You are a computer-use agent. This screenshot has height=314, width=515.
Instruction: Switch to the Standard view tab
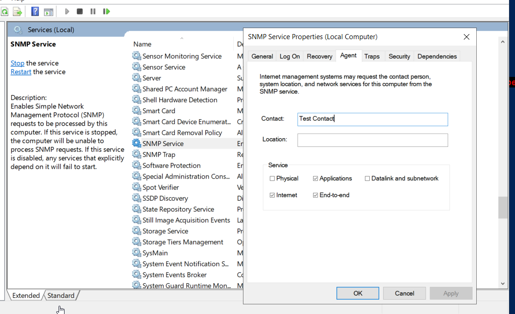tap(61, 295)
